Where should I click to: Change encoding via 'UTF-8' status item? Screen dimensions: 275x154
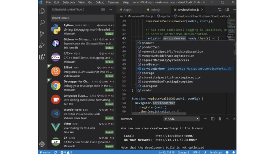pos(196,152)
